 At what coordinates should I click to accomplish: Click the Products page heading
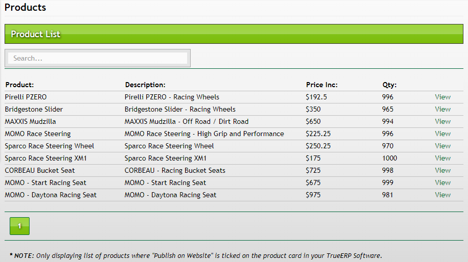pos(25,8)
